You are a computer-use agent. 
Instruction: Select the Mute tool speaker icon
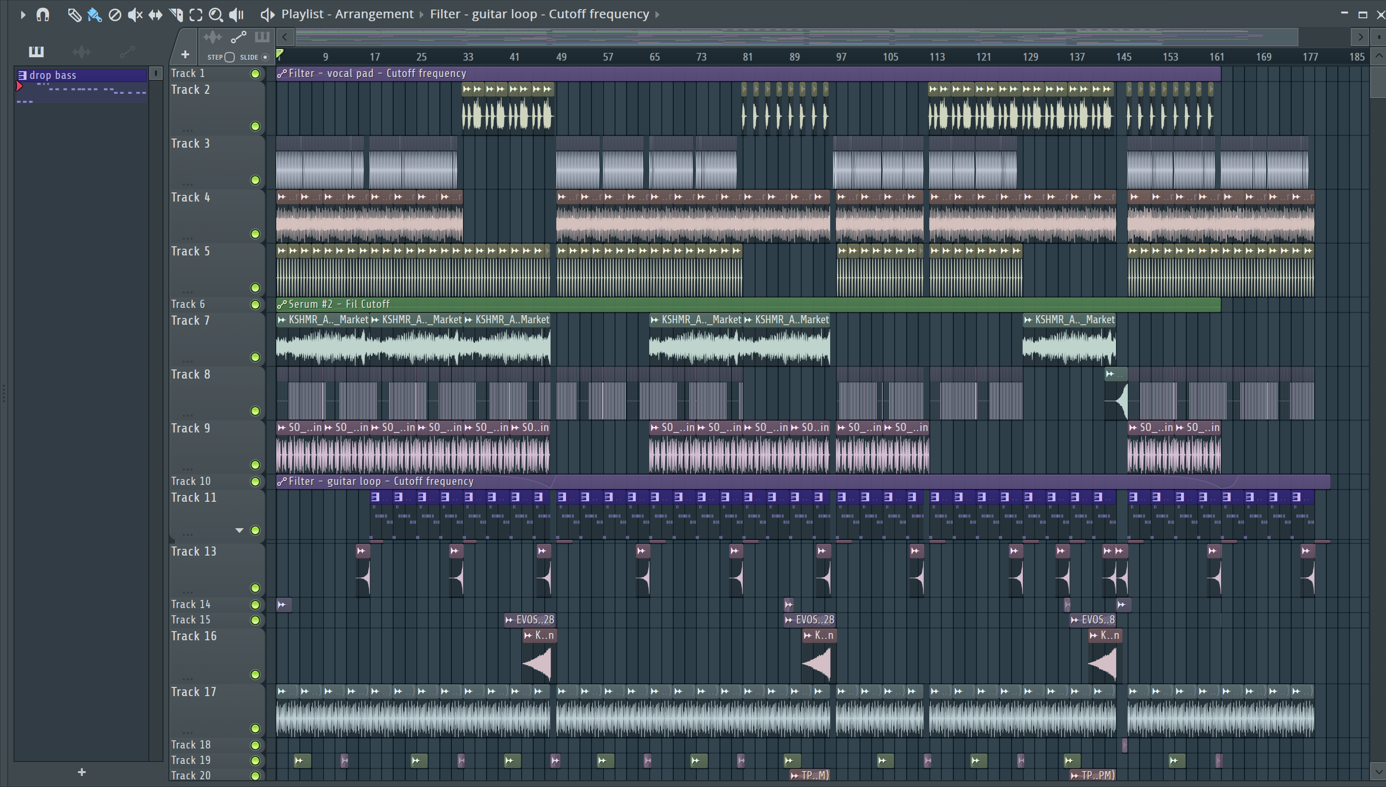[x=135, y=14]
